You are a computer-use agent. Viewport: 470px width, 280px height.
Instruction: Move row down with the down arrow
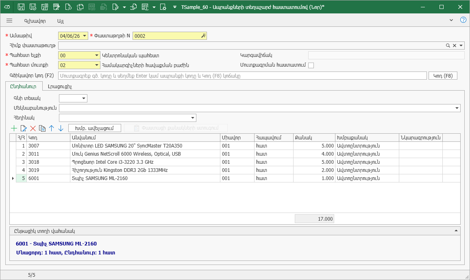[61, 128]
